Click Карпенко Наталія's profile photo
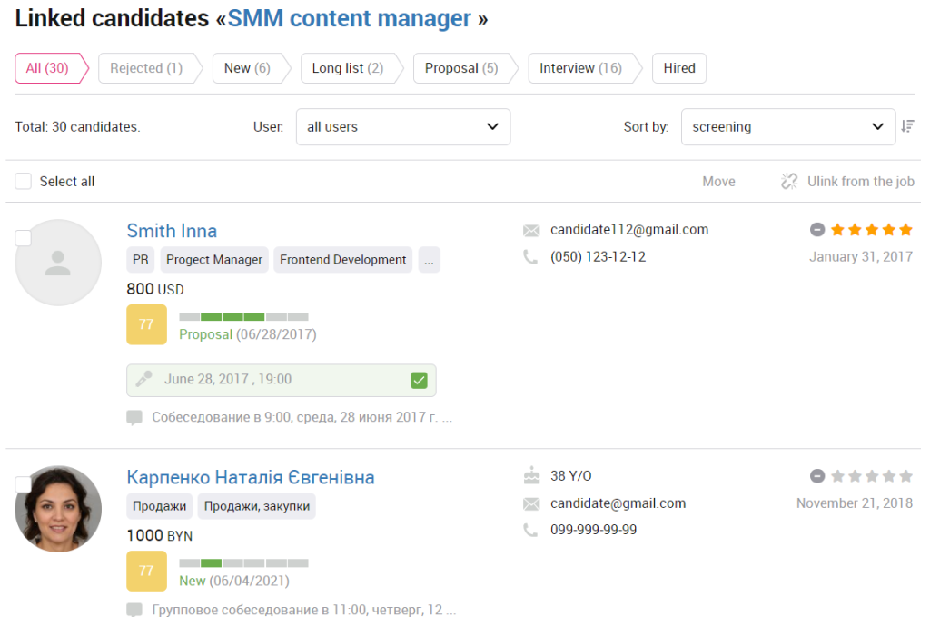Viewport: 930px width, 617px height. [58, 509]
